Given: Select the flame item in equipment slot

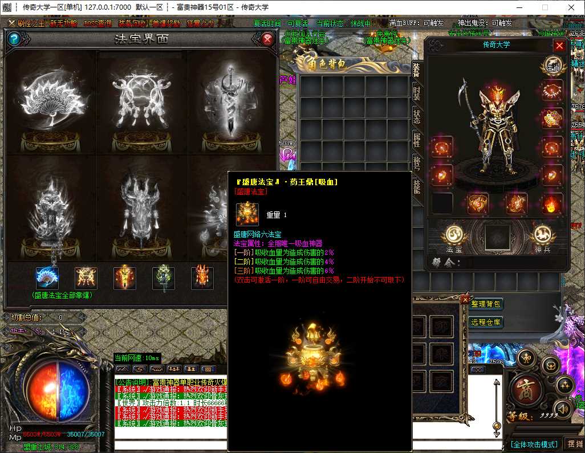Looking at the screenshot, I should click(552, 203).
